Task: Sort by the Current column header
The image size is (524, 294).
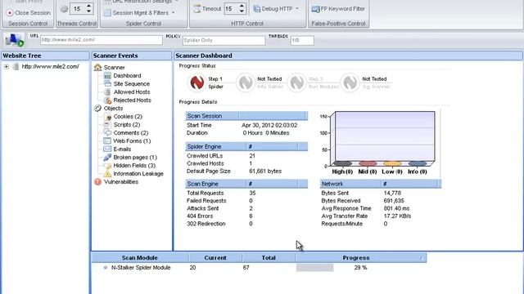Action: [215, 258]
